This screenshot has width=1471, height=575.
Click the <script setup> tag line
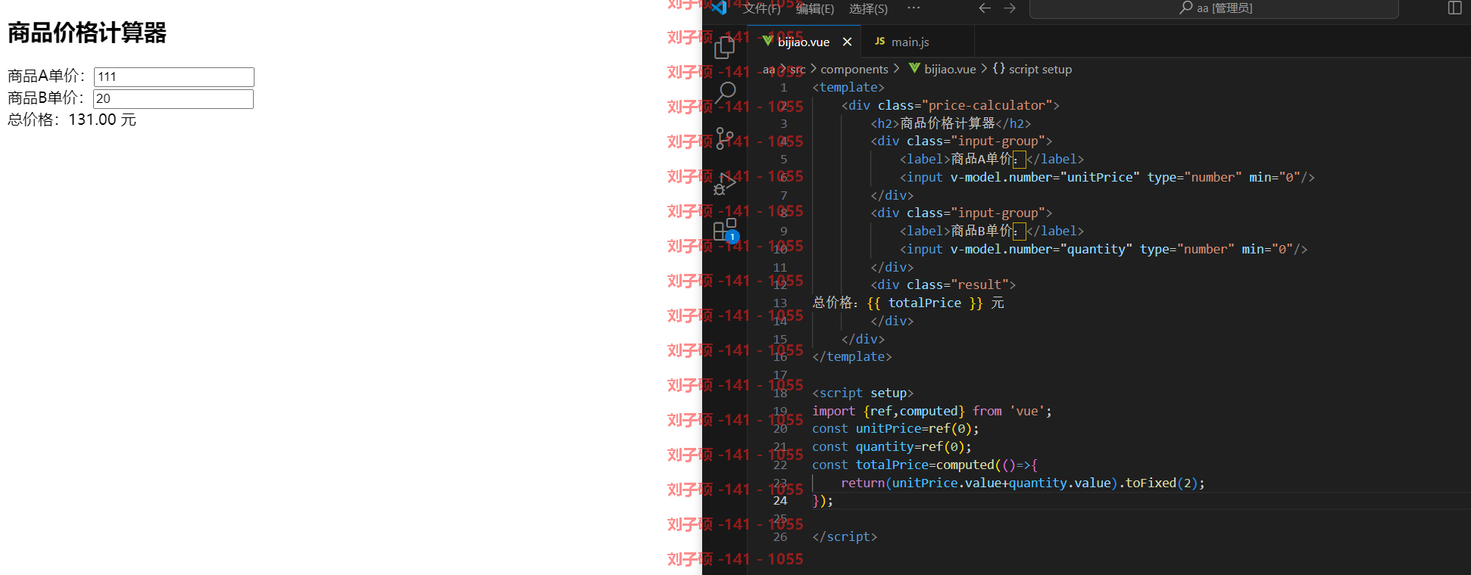pos(863,393)
